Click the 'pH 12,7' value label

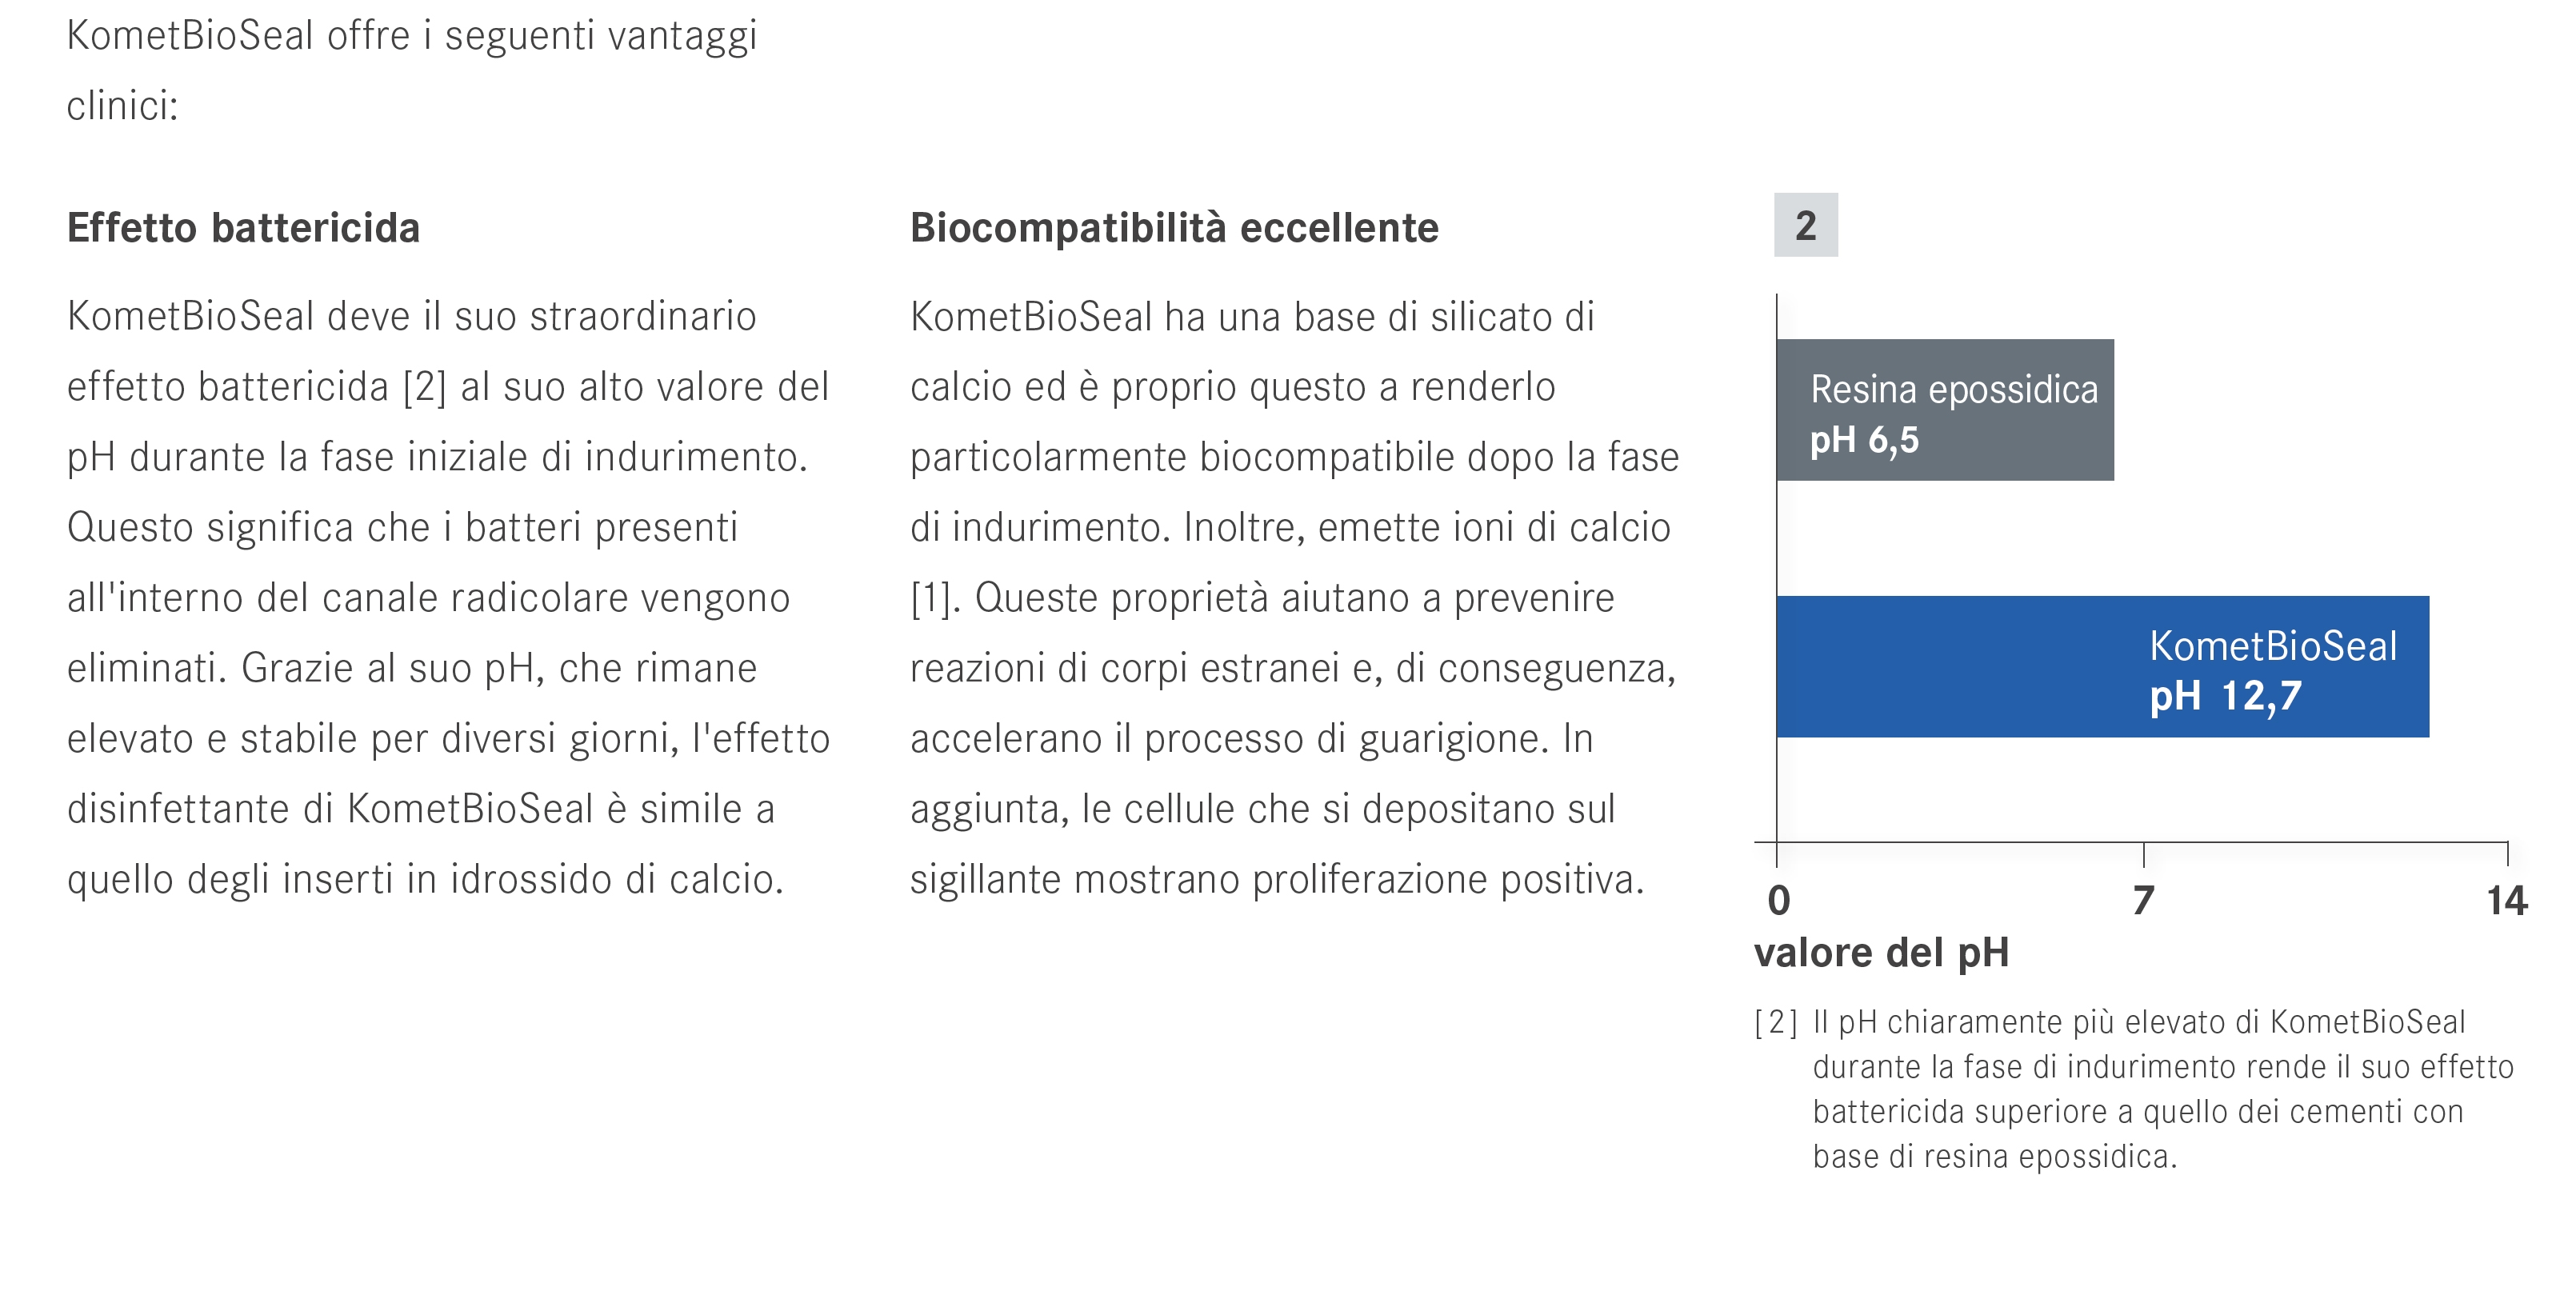(x=2225, y=696)
